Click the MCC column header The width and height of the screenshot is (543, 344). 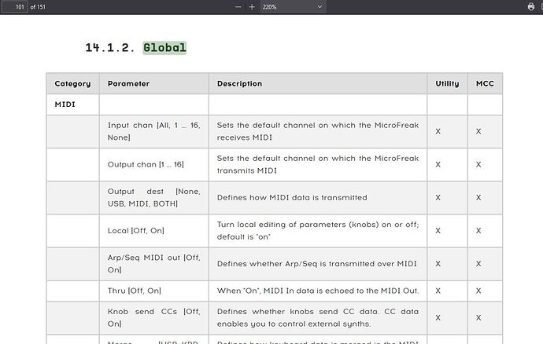click(485, 84)
